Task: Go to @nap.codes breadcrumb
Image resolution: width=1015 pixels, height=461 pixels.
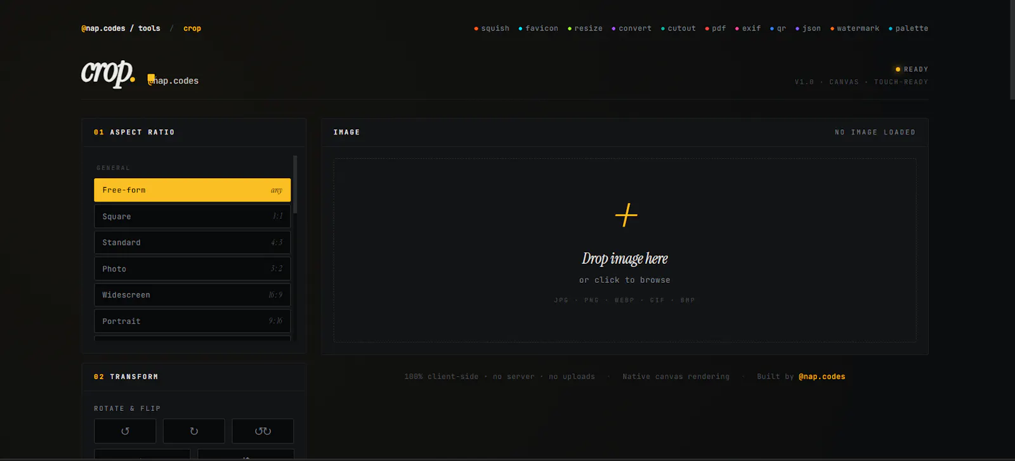Action: pyautogui.click(x=103, y=29)
